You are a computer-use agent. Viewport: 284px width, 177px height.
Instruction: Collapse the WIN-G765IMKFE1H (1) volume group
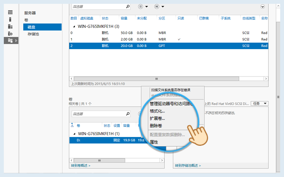coord(74,134)
